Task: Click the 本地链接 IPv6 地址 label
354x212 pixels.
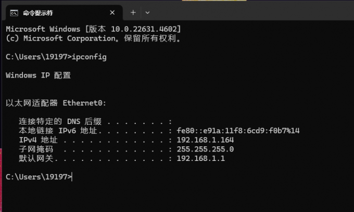Action: (x=58, y=131)
